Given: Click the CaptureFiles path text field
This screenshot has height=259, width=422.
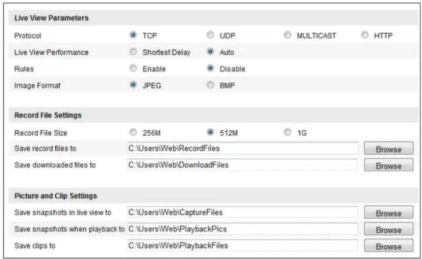Looking at the screenshot, I should [242, 212].
